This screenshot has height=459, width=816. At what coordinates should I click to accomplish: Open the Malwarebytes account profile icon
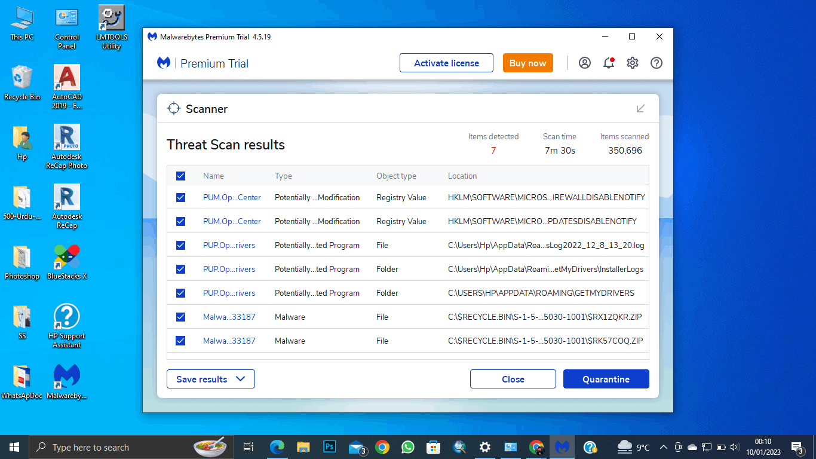point(585,63)
